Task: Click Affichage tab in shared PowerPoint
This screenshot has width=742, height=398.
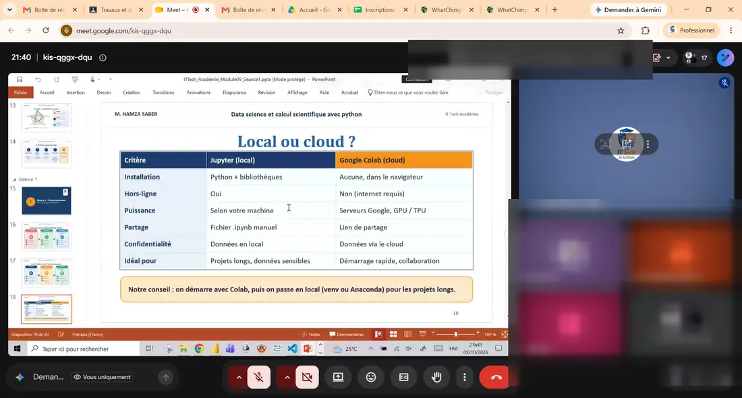Action: 297,93
